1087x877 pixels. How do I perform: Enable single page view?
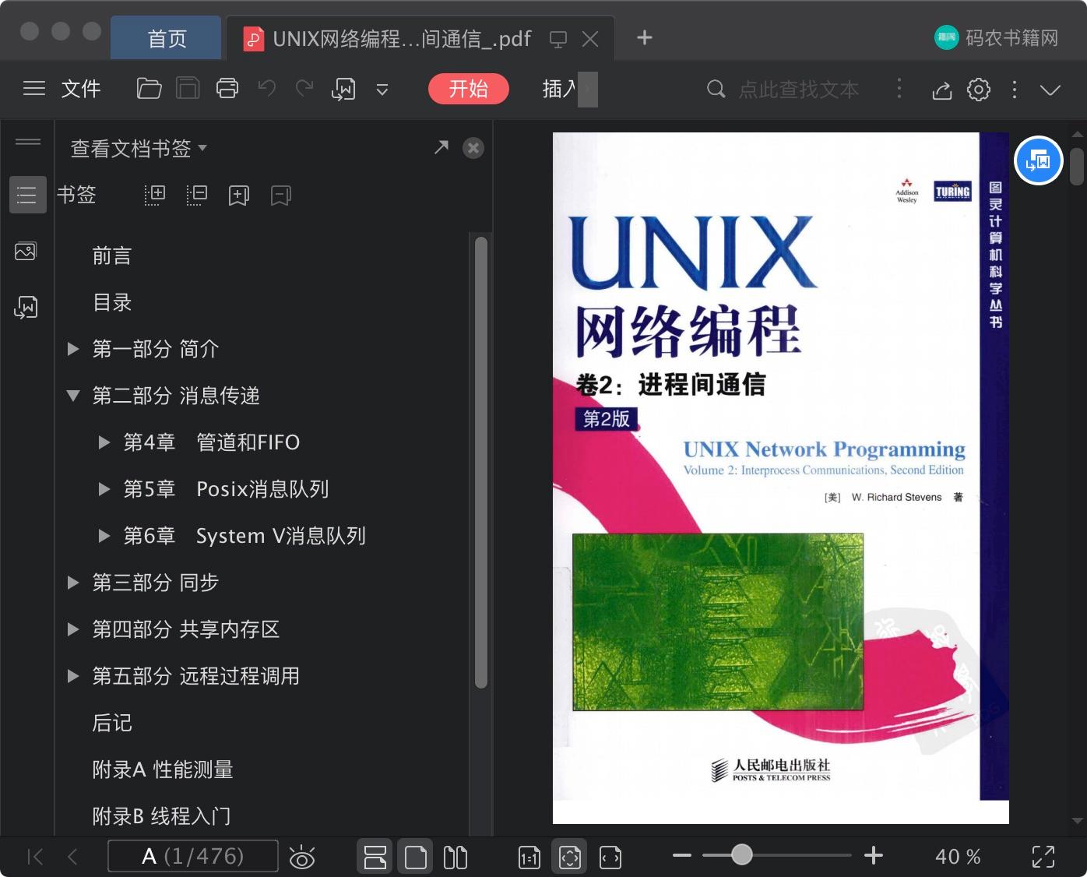[416, 857]
